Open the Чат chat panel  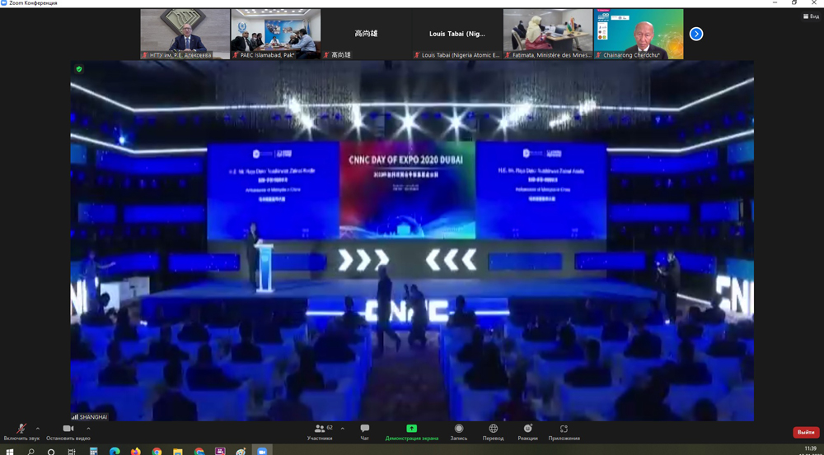(x=365, y=433)
